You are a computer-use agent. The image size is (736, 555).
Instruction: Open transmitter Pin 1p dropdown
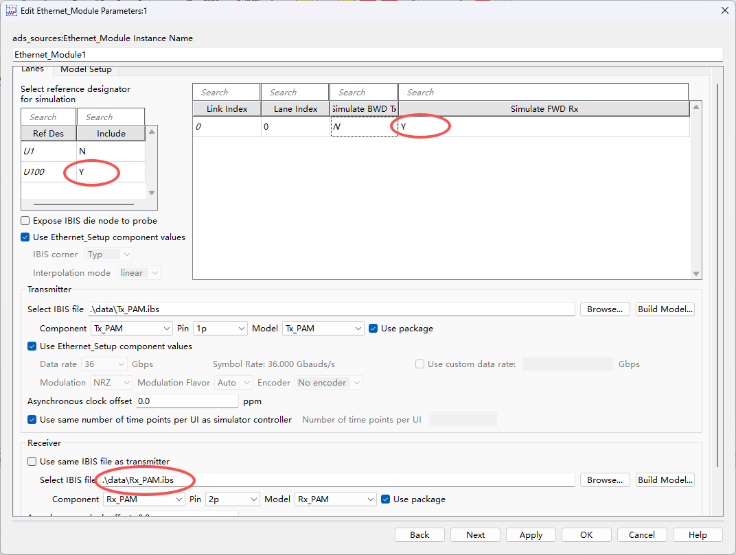220,329
